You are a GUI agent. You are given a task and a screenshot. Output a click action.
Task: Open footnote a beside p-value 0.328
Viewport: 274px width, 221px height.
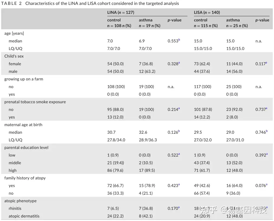point(179,63)
